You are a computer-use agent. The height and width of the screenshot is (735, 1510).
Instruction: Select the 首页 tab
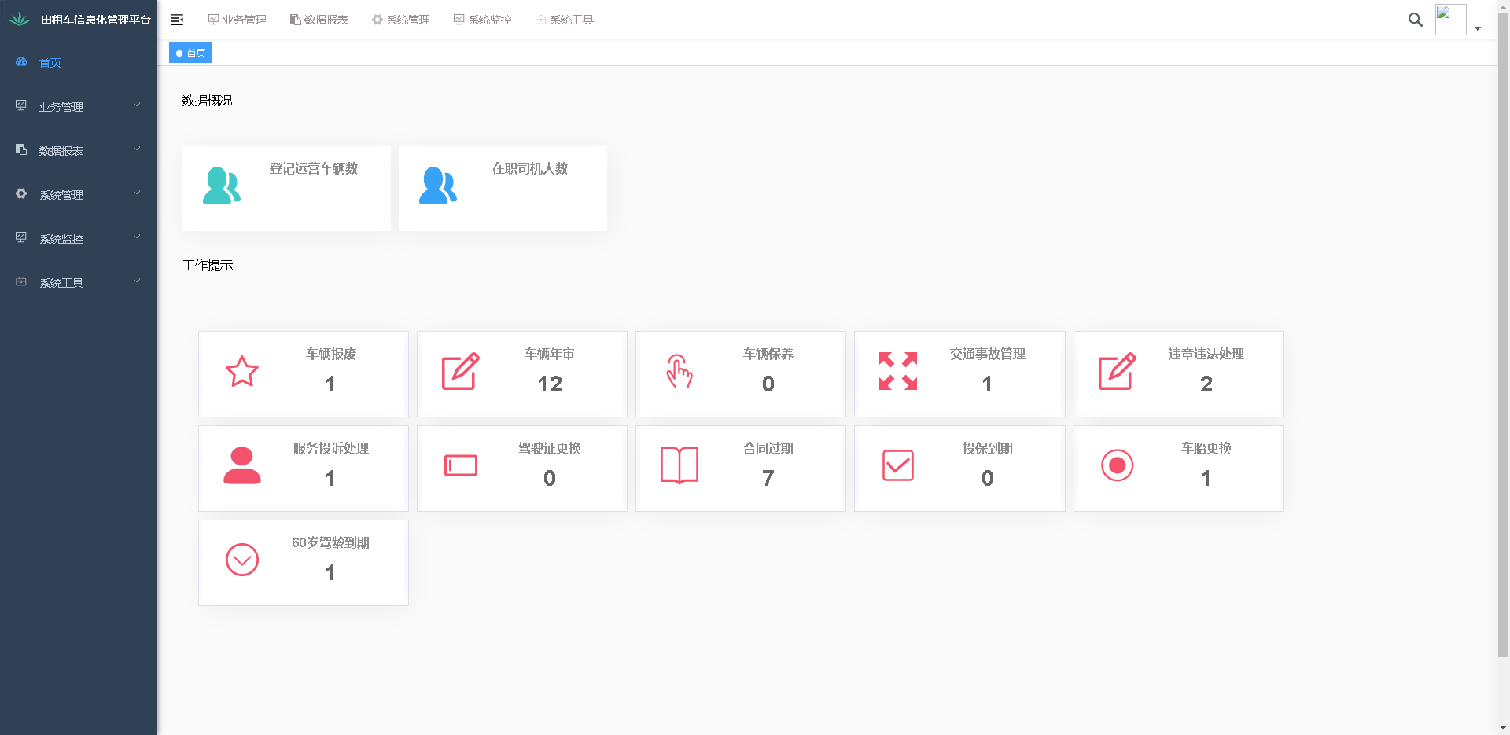coord(191,53)
